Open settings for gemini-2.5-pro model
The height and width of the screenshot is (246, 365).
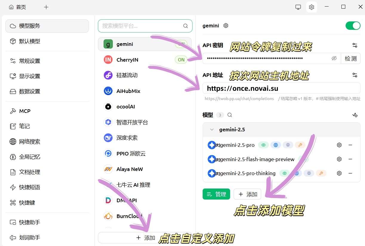point(339,145)
